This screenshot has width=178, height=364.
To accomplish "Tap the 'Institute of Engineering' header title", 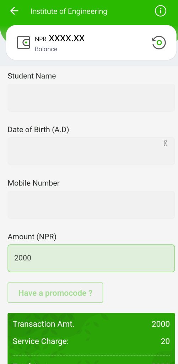I will pyautogui.click(x=69, y=11).
